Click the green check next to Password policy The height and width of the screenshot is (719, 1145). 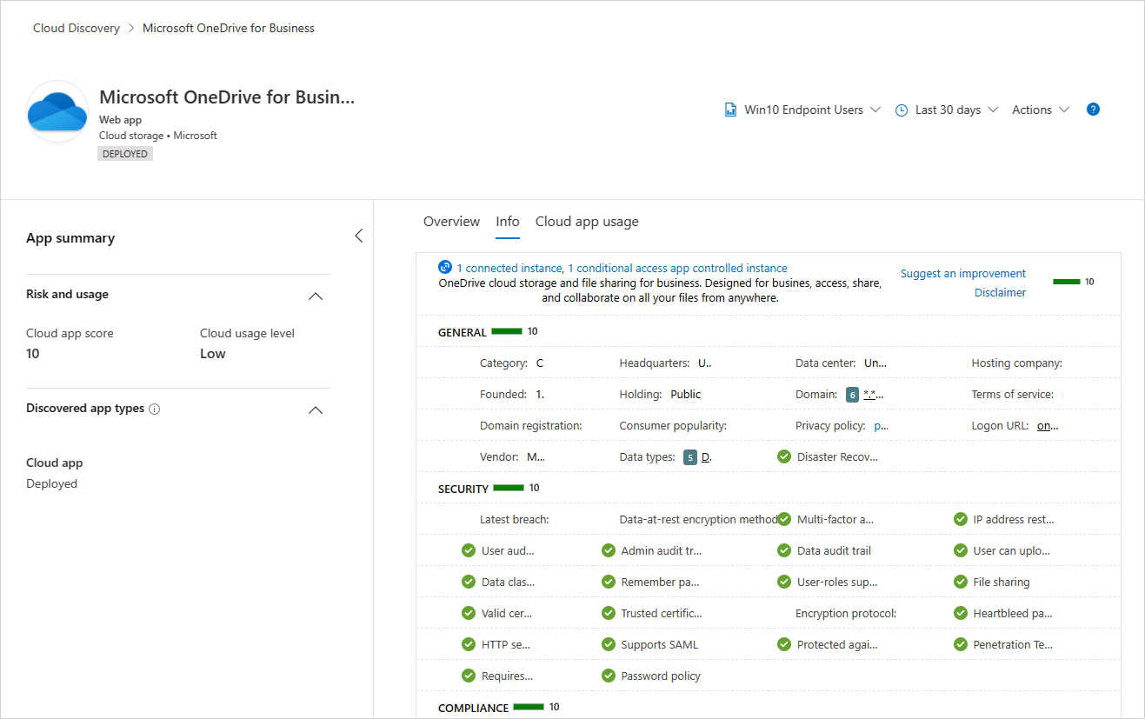click(609, 676)
